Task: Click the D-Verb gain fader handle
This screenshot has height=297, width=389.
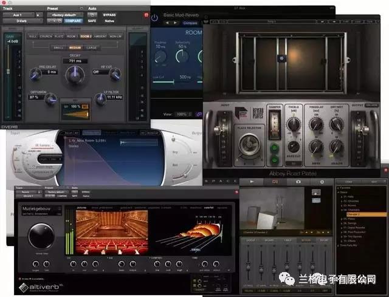Action: tap(8, 72)
